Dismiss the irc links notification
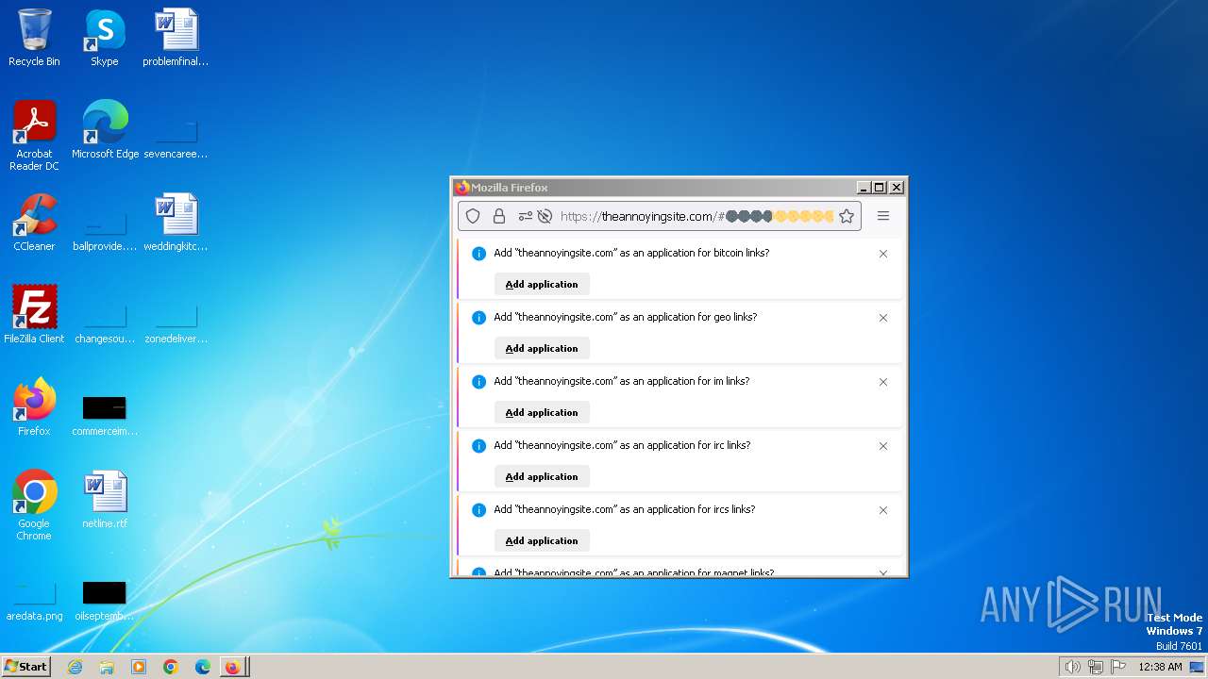The image size is (1208, 679). [883, 446]
